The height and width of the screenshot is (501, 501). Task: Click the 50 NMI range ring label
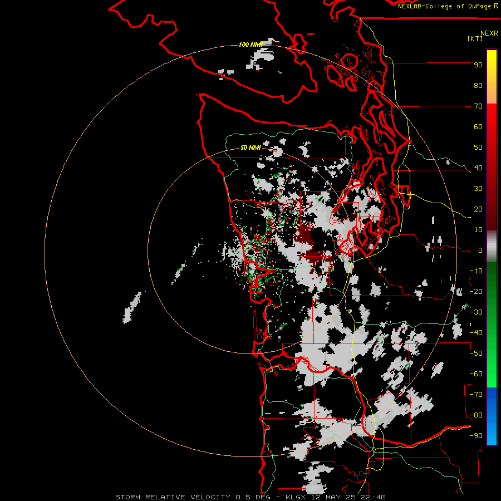click(250, 148)
